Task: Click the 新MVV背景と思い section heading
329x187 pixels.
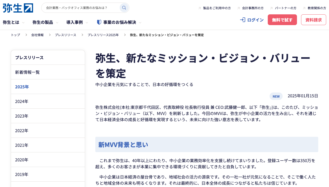Action: pos(207,144)
